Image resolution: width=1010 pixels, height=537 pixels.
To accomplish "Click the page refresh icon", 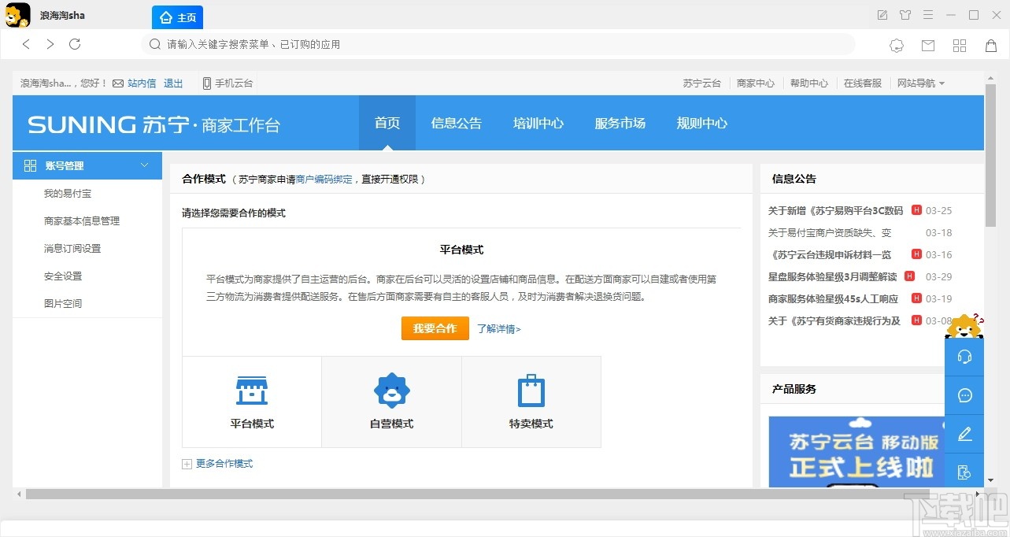I will click(75, 44).
